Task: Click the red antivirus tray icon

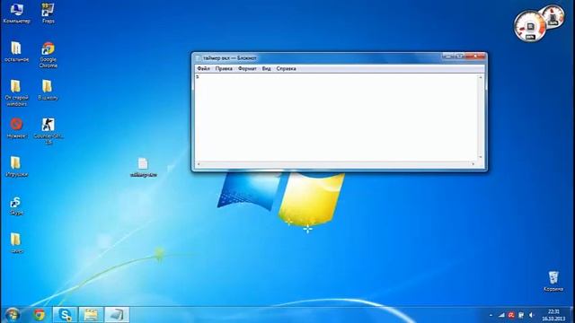Action: click(511, 315)
